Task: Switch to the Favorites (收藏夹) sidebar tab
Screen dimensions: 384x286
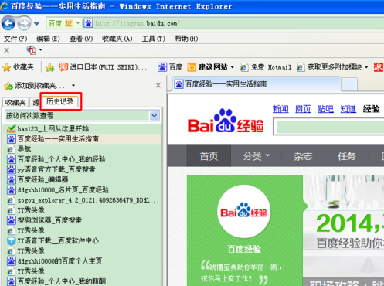Action: 15,102
